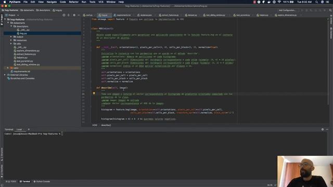333x187 pixels.
Task: Toggle the Project side tool window button
Action: [x=2, y=20]
